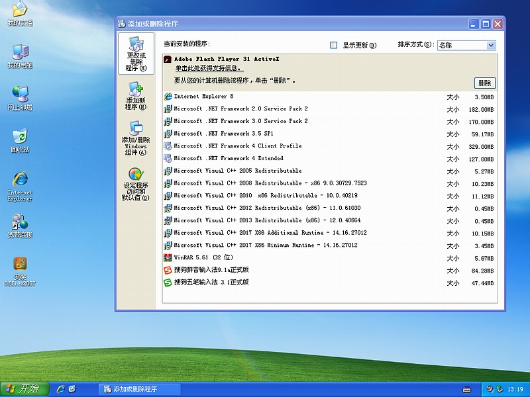Viewport: 530px width, 397px height.
Task: Select Visual C++ 2013 Redistributable (x86) row
Action: click(330, 221)
